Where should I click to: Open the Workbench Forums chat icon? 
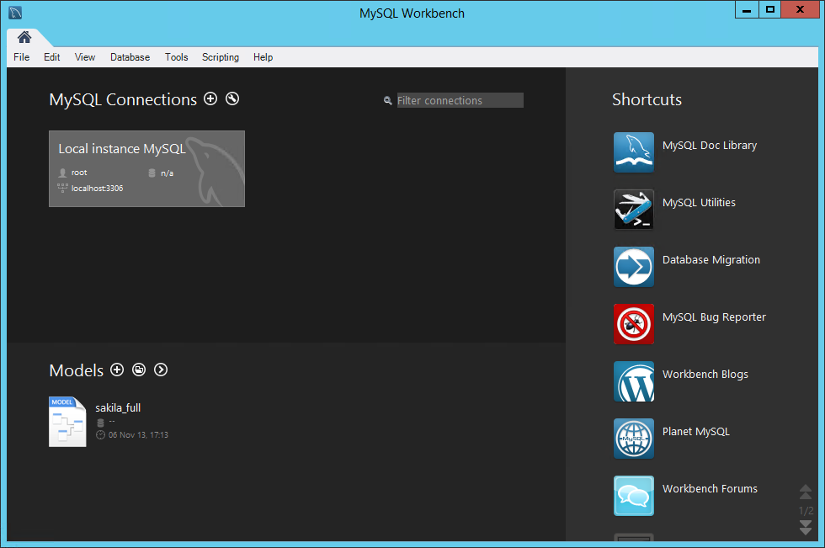tap(633, 496)
